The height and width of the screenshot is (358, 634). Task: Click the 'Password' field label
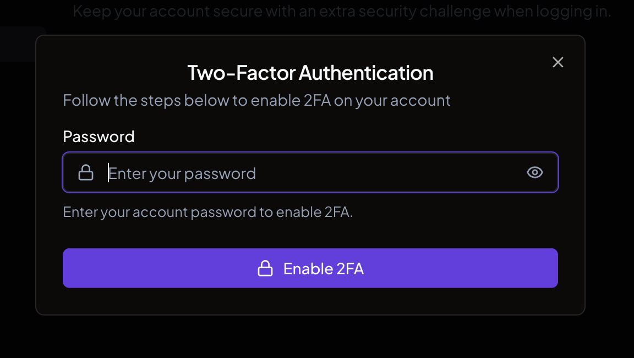(x=99, y=136)
